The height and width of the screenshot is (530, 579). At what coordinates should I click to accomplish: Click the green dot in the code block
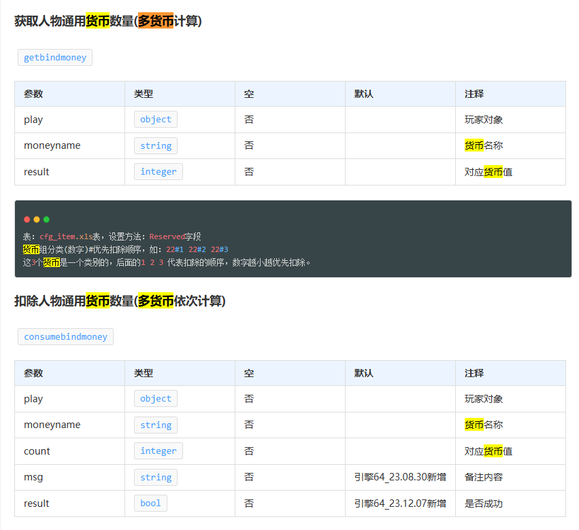46,219
